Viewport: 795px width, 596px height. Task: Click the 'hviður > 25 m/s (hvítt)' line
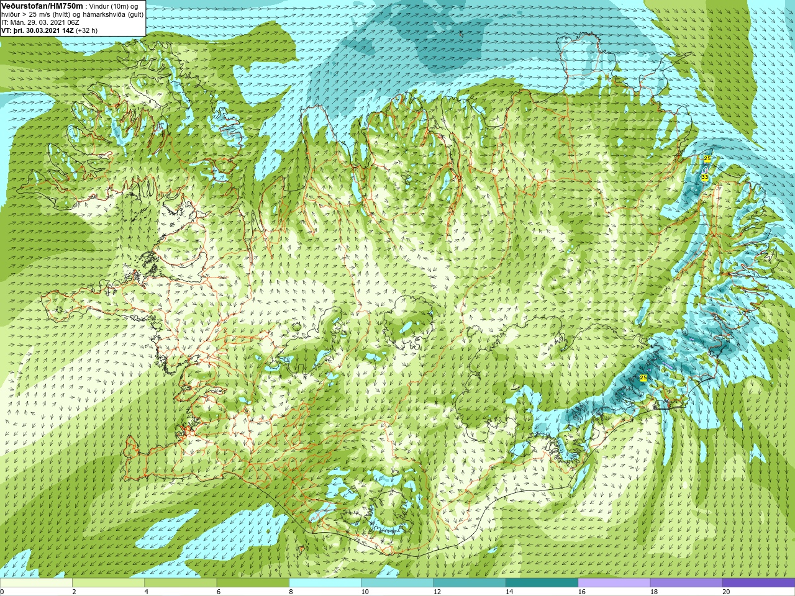pyautogui.click(x=36, y=14)
